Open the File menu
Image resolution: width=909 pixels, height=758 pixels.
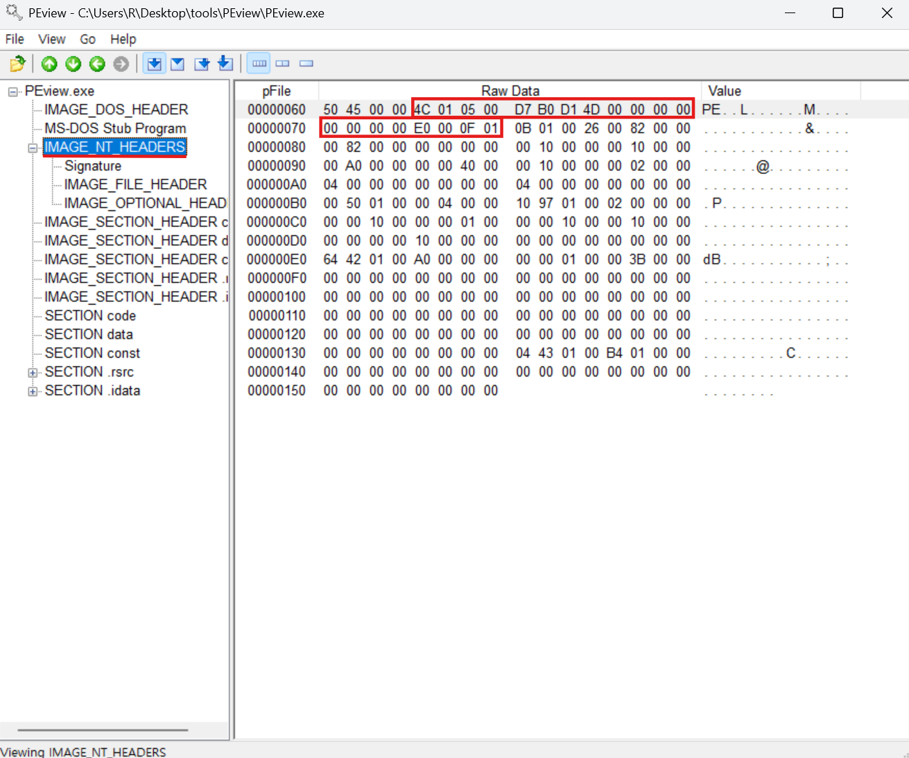coord(15,39)
